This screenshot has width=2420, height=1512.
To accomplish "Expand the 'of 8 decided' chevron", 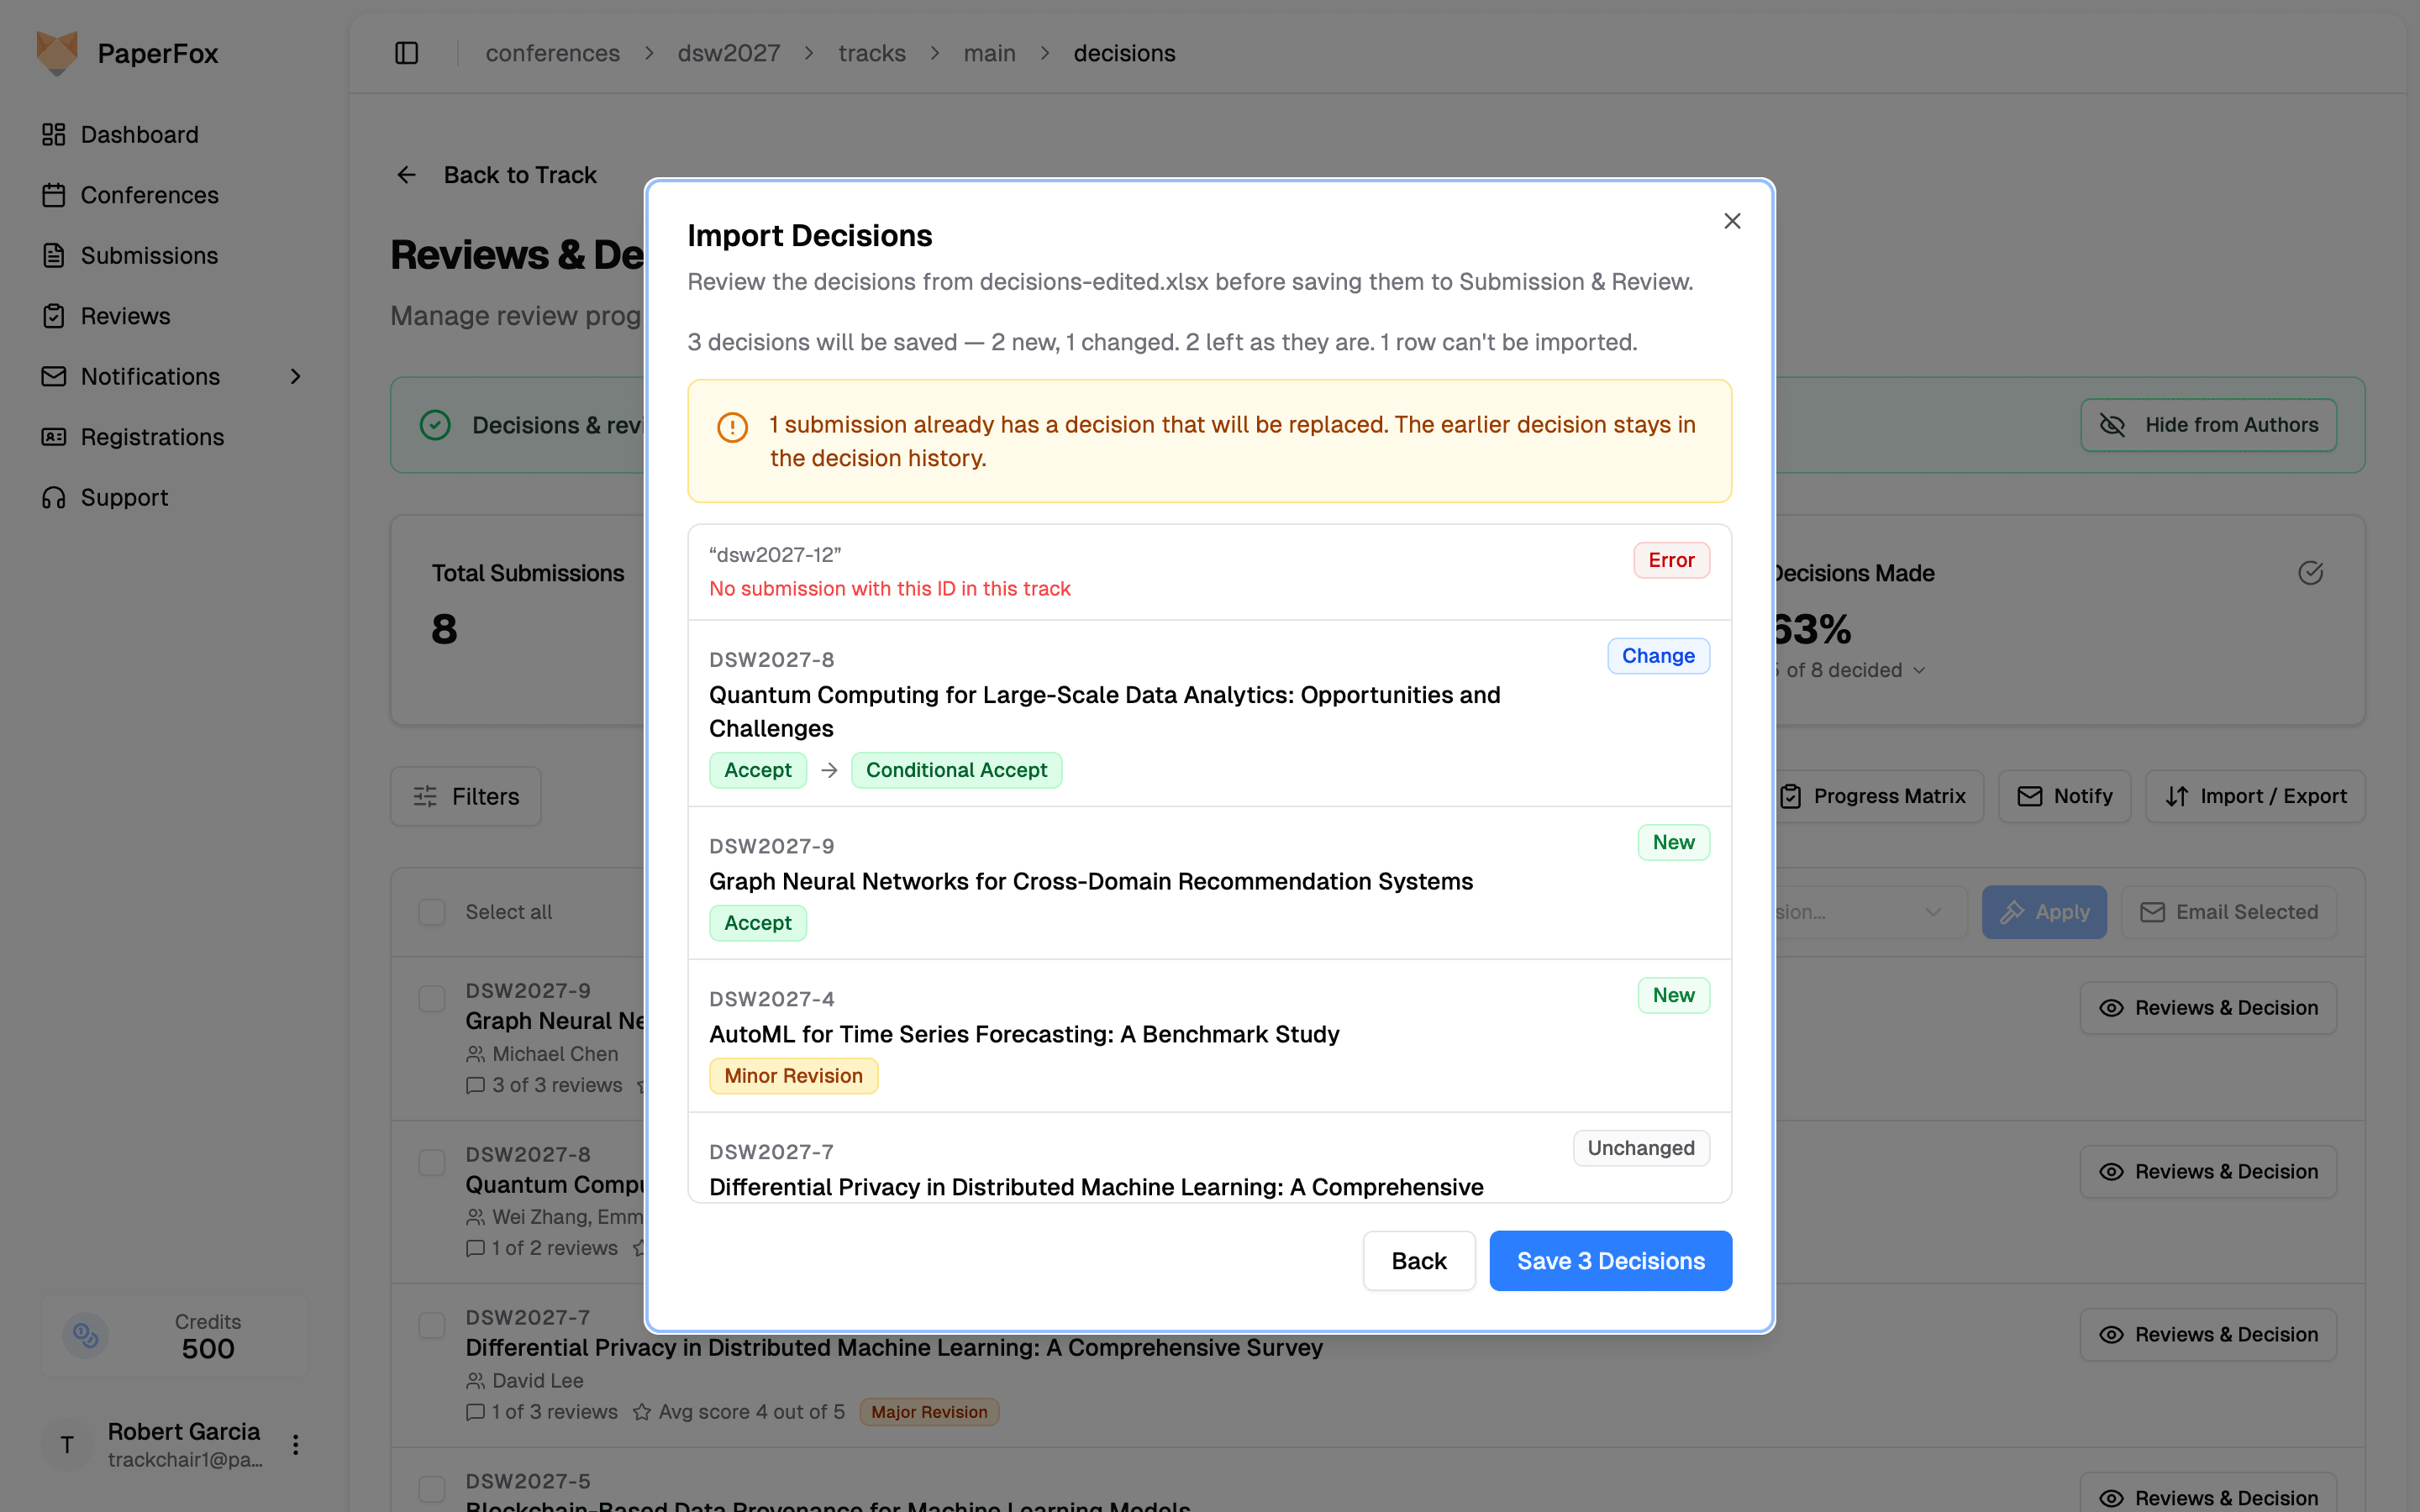I will (1919, 670).
